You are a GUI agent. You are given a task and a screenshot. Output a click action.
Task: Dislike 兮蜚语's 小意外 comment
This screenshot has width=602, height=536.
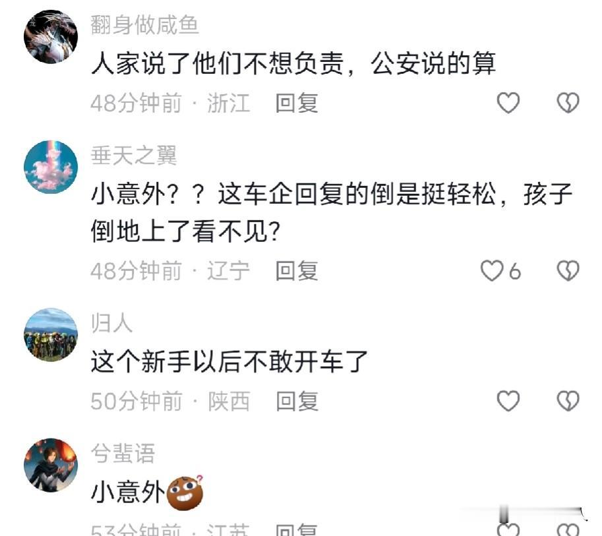pos(568,529)
